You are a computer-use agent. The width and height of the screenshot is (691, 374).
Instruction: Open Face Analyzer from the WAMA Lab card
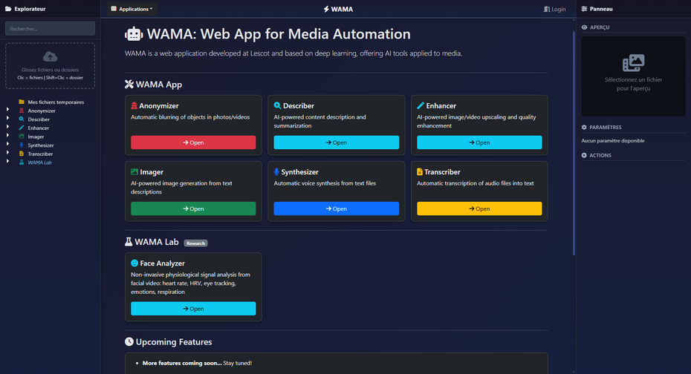(193, 309)
